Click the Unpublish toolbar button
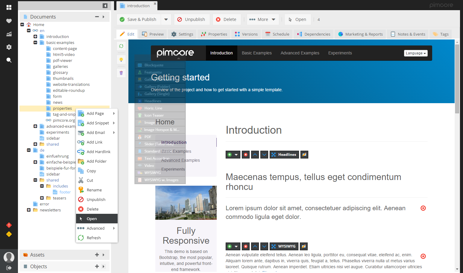The height and width of the screenshot is (273, 463). coord(192,19)
